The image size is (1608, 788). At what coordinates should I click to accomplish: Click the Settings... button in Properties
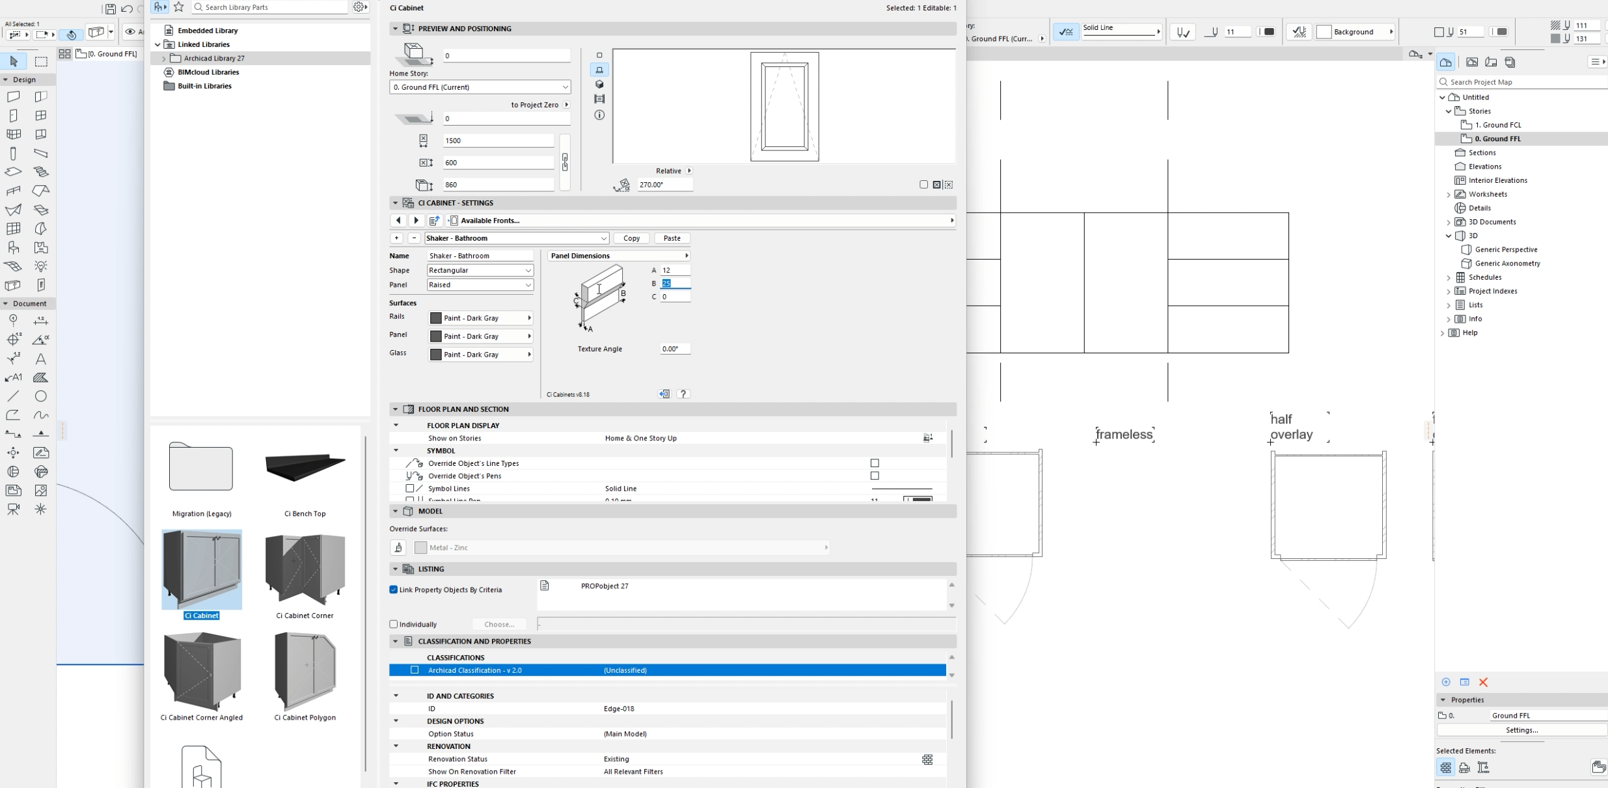(1521, 730)
